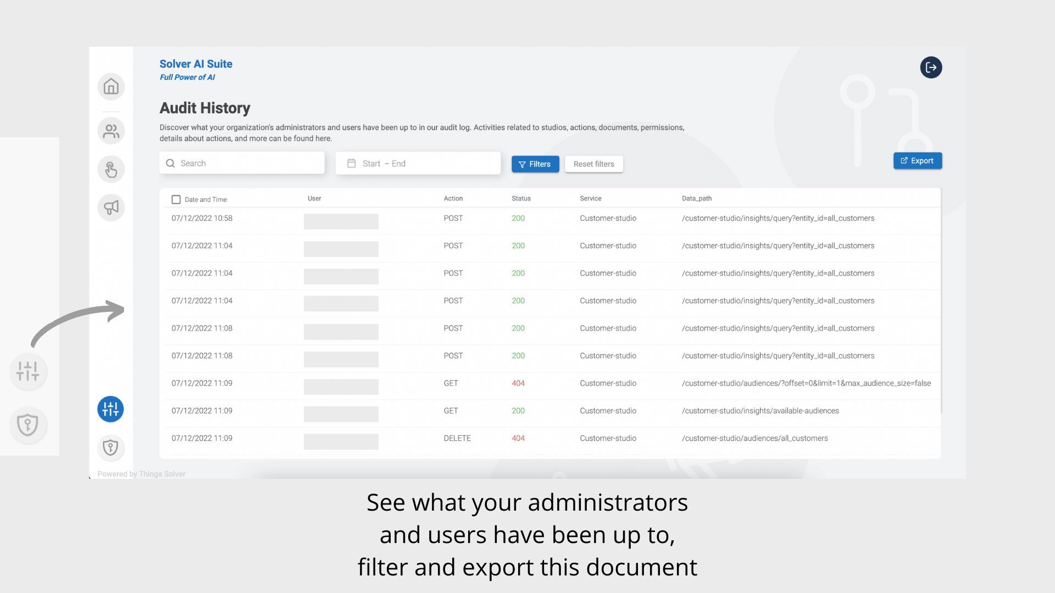
Task: Click the DELETE action cell
Action: [457, 438]
